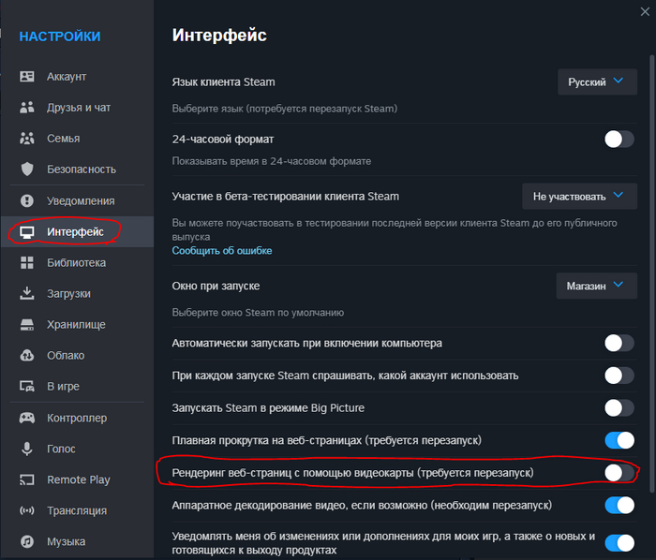The height and width of the screenshot is (560, 656).
Task: Click the Friends and chat (Друзья и чат) icon
Action: point(27,108)
